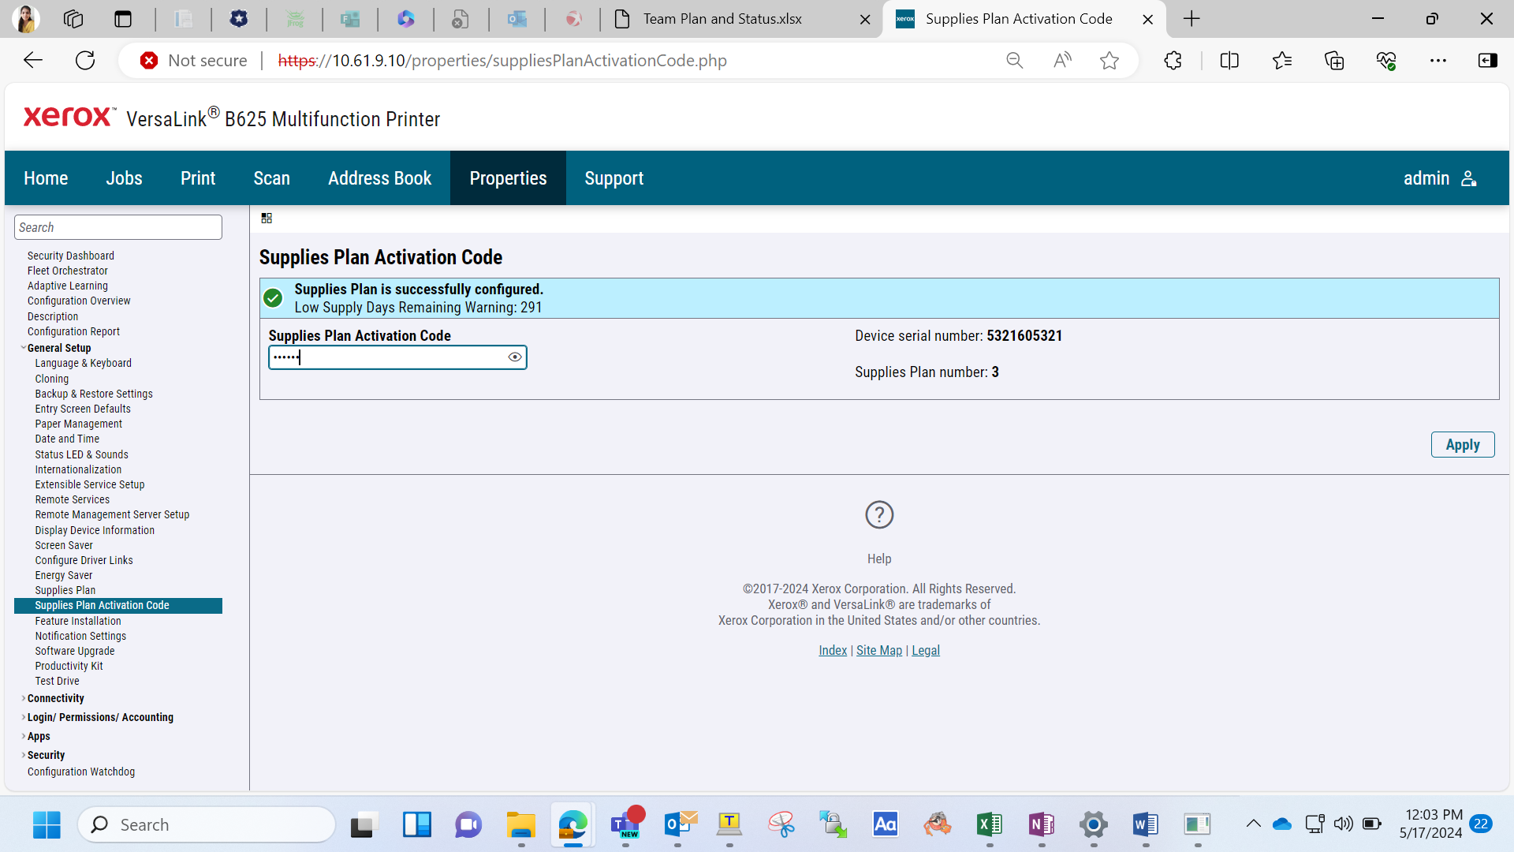Click the Apply button
This screenshot has height=852, width=1514.
[x=1462, y=445]
